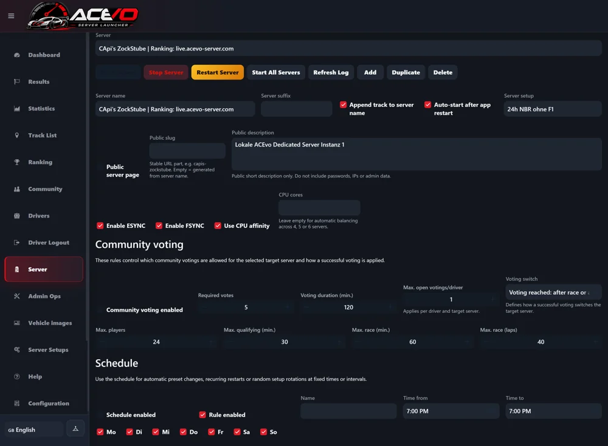The width and height of the screenshot is (608, 446).
Task: Click the Restart Server button
Action: (218, 72)
